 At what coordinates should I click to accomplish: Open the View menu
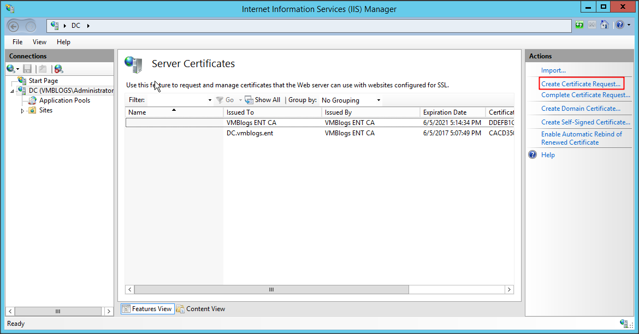(39, 42)
